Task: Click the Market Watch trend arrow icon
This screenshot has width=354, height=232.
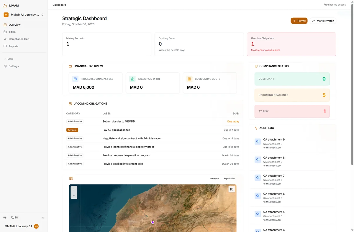Action: click(314, 21)
